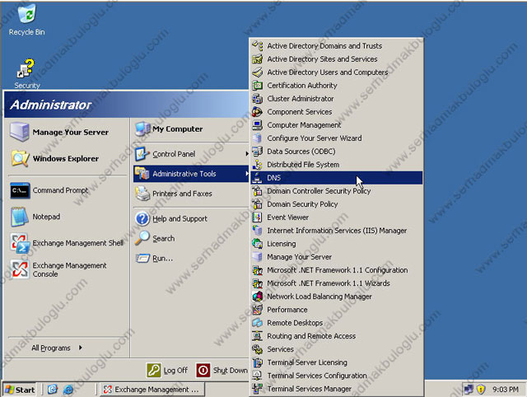Open Terminal Server Licensing
Image resolution: width=527 pixels, height=397 pixels.
coord(337,362)
